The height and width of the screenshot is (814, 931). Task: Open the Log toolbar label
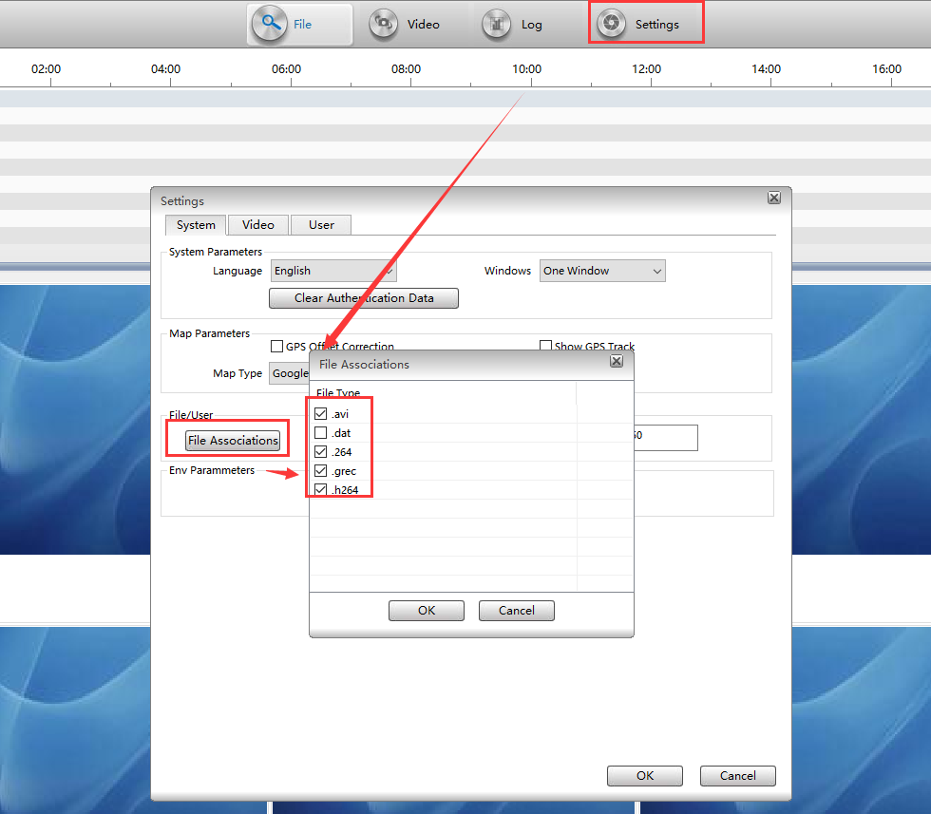point(531,25)
